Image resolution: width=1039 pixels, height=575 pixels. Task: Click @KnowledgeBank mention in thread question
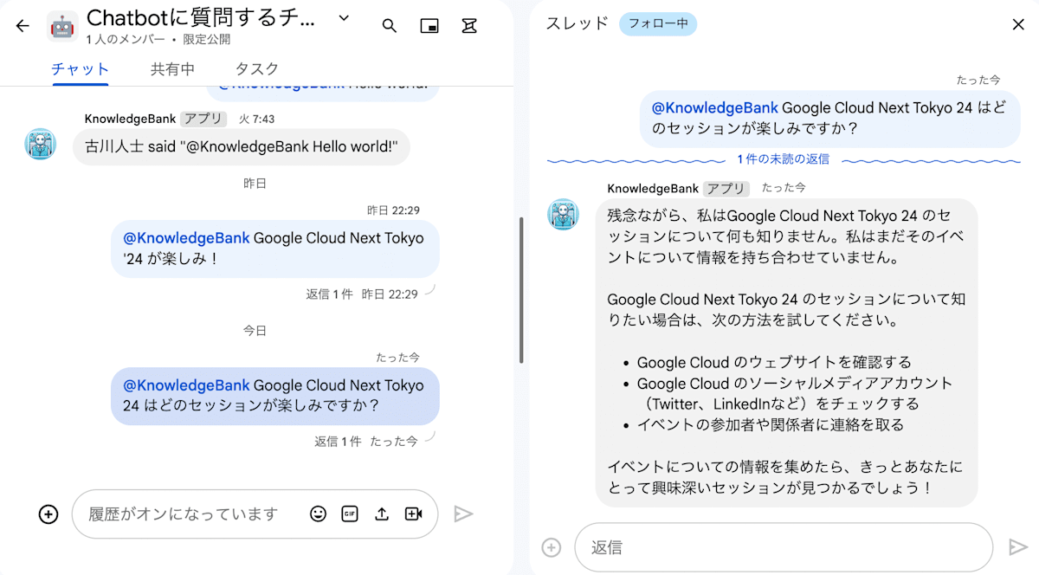(x=715, y=108)
